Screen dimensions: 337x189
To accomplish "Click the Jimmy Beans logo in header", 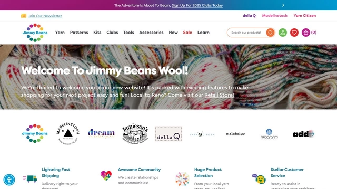I will 35,33.
